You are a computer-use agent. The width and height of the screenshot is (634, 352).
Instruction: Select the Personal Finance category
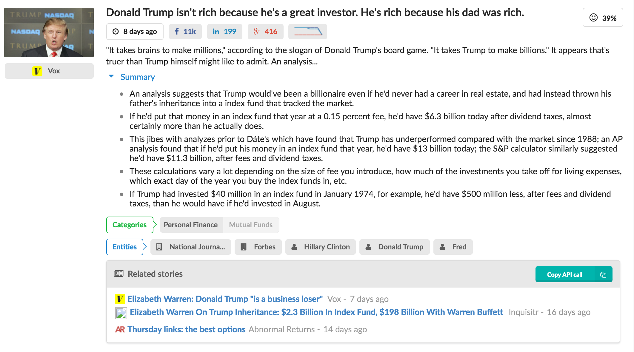(191, 225)
